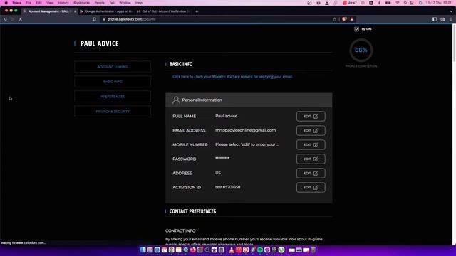
Task: Open the Trash in the dock
Action: (313, 250)
